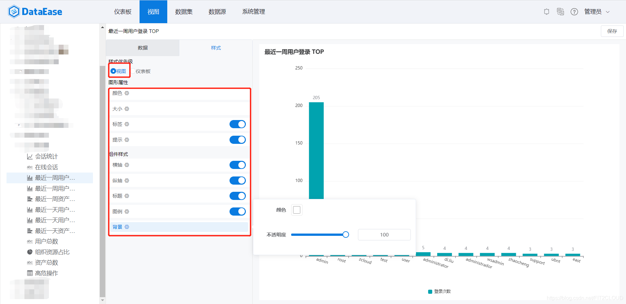Screen dimensions: 626x304
Task: Open the 图例 settings gear icon
Action: (x=127, y=212)
